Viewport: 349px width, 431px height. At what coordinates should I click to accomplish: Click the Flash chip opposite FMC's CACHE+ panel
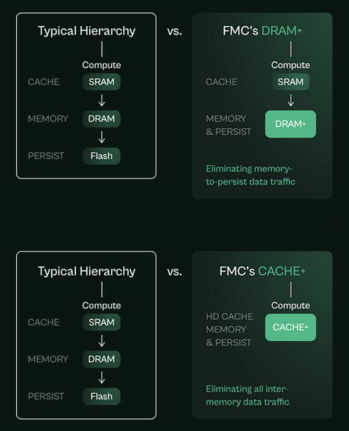(x=101, y=397)
